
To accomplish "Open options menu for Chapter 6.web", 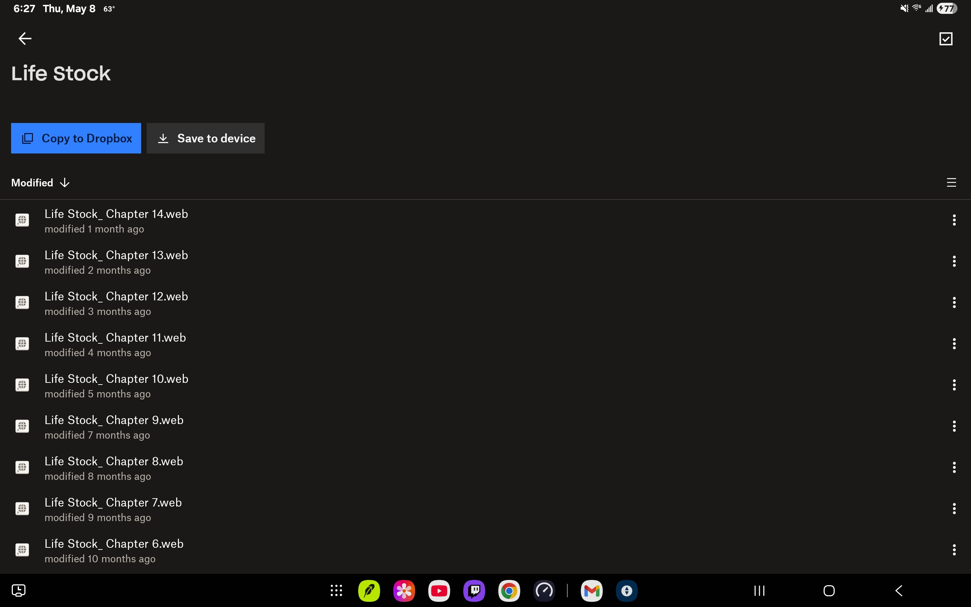I will 954,549.
